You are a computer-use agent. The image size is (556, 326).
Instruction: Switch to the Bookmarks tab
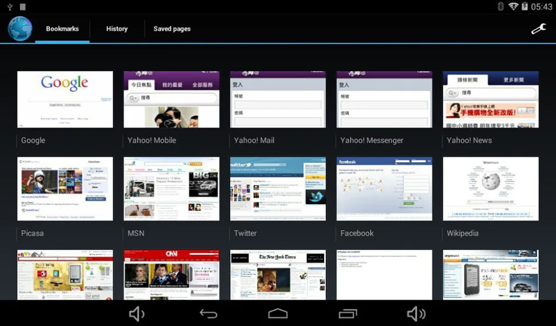(63, 29)
